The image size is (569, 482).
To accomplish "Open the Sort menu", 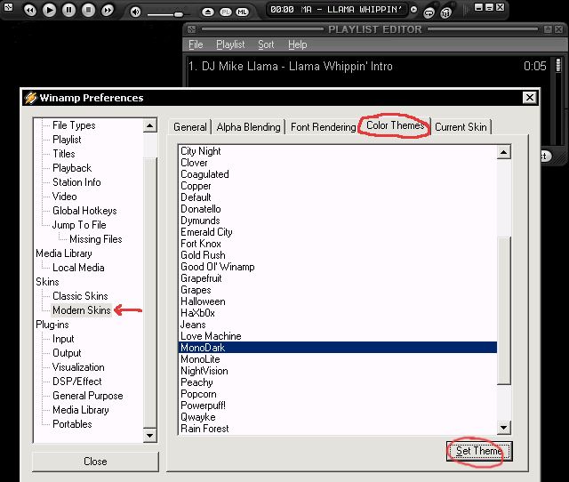I will point(266,44).
